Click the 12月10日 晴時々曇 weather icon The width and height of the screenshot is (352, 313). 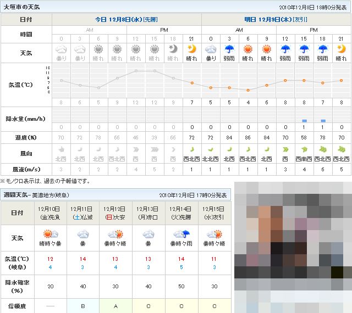[51, 234]
